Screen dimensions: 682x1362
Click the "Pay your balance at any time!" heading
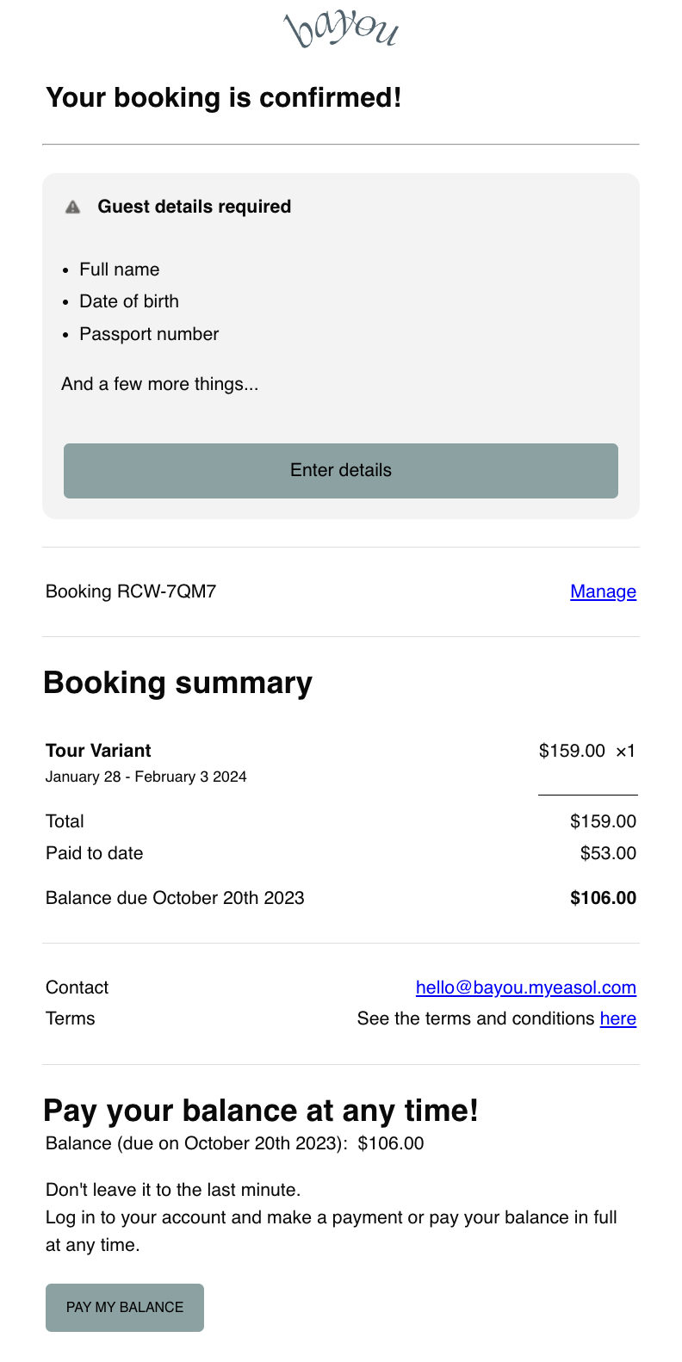click(x=261, y=1111)
